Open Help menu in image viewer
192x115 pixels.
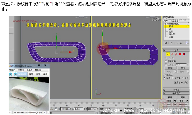click(38, 70)
